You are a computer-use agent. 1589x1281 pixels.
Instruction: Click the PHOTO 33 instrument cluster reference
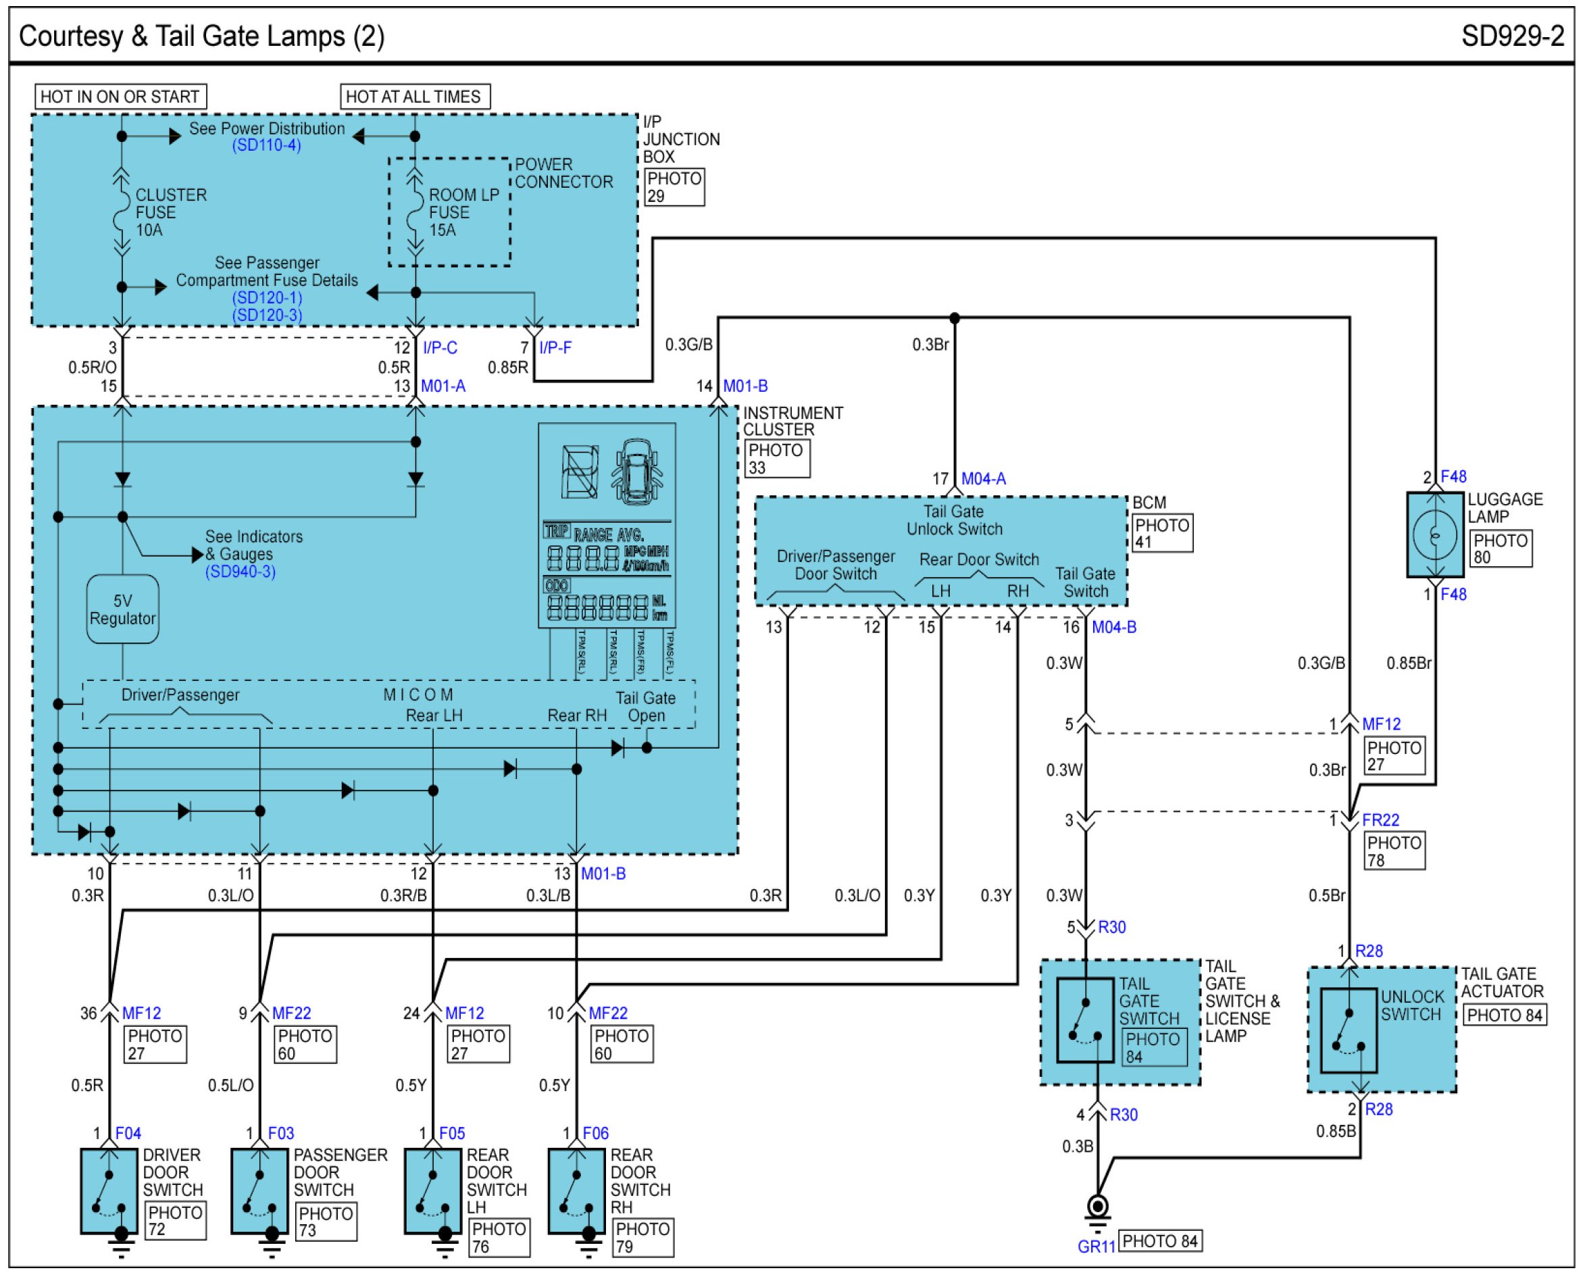[776, 459]
